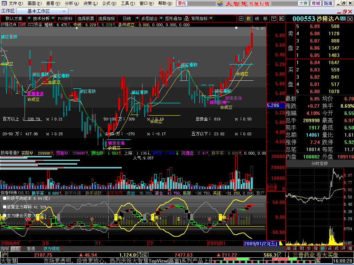The image size is (354, 265).
Task: Click the F10资料 toolbar button
Action: 65,19
